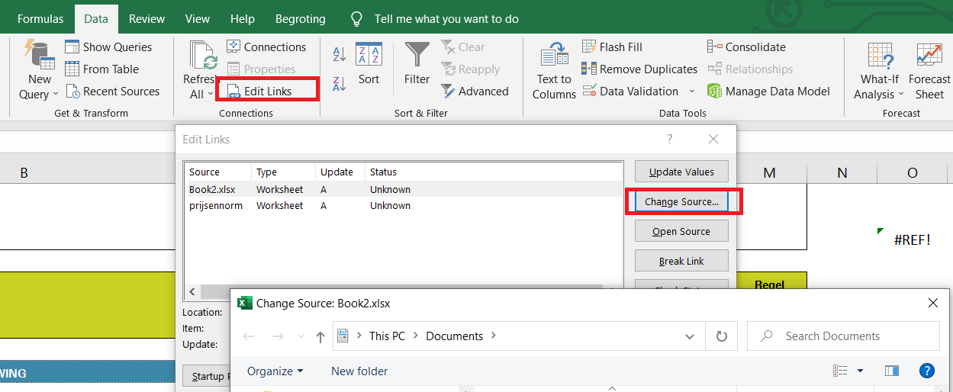Viewport: 953px width, 392px height.
Task: Expand the Data Validation dropdown arrow
Action: coord(692,92)
